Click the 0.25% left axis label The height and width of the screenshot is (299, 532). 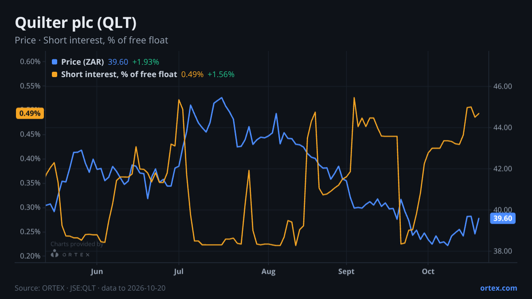point(30,232)
